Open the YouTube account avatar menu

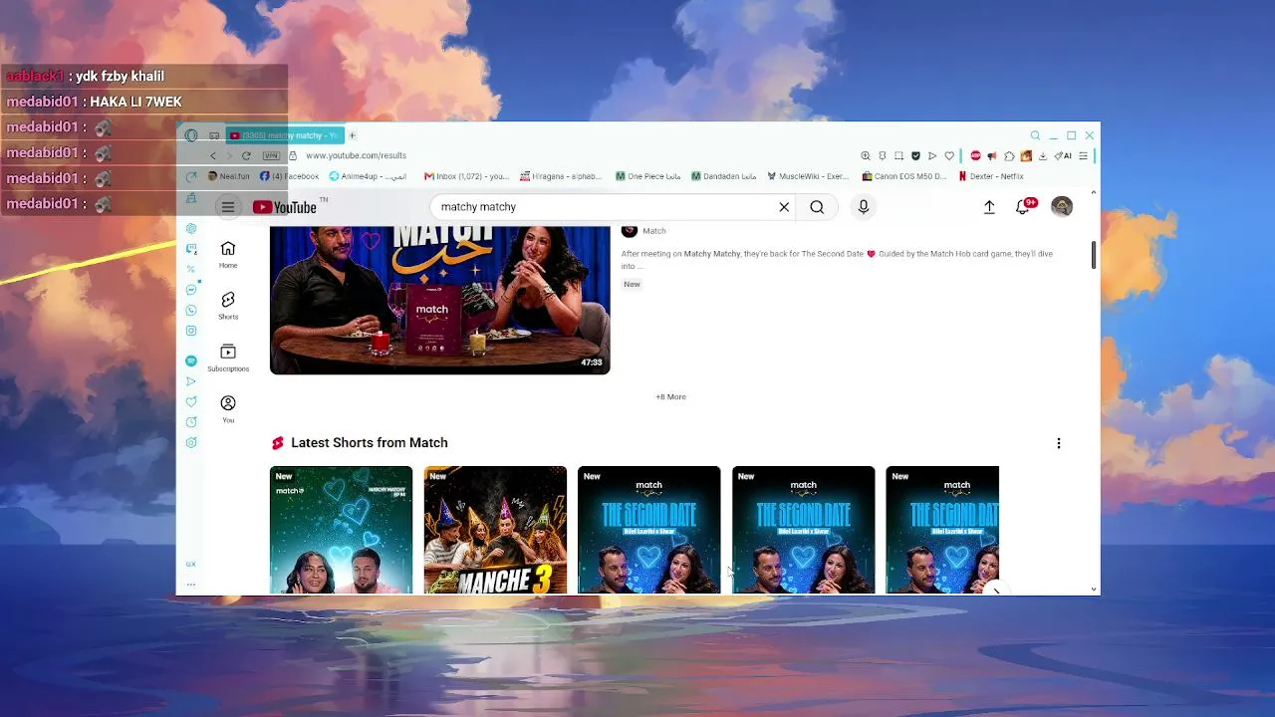(x=1062, y=206)
